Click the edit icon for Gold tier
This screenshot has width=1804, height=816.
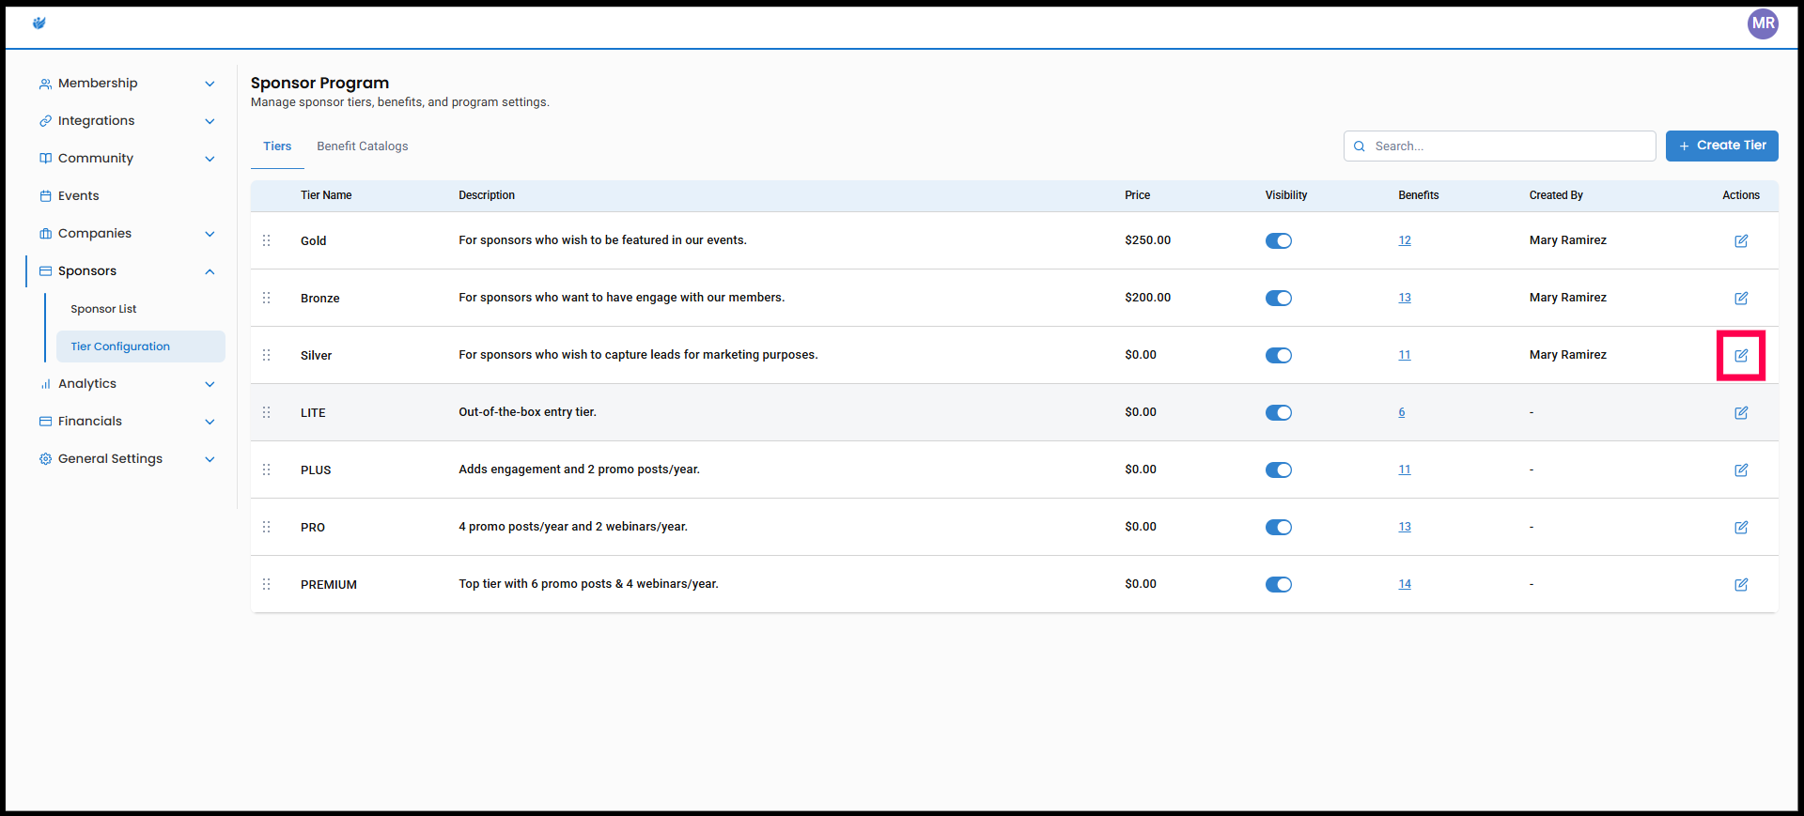tap(1740, 241)
